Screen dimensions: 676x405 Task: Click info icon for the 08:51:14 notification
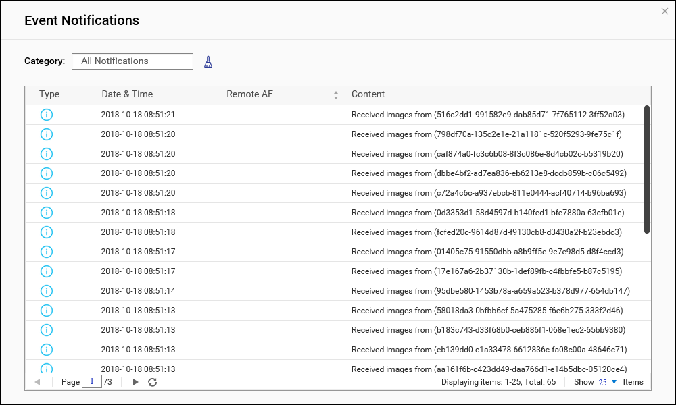coord(47,291)
